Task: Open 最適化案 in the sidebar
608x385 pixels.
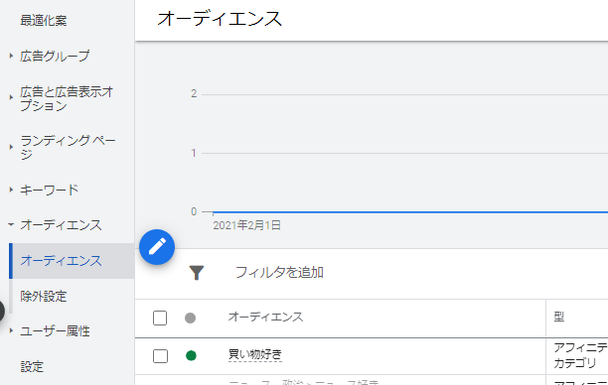Action: pos(44,20)
